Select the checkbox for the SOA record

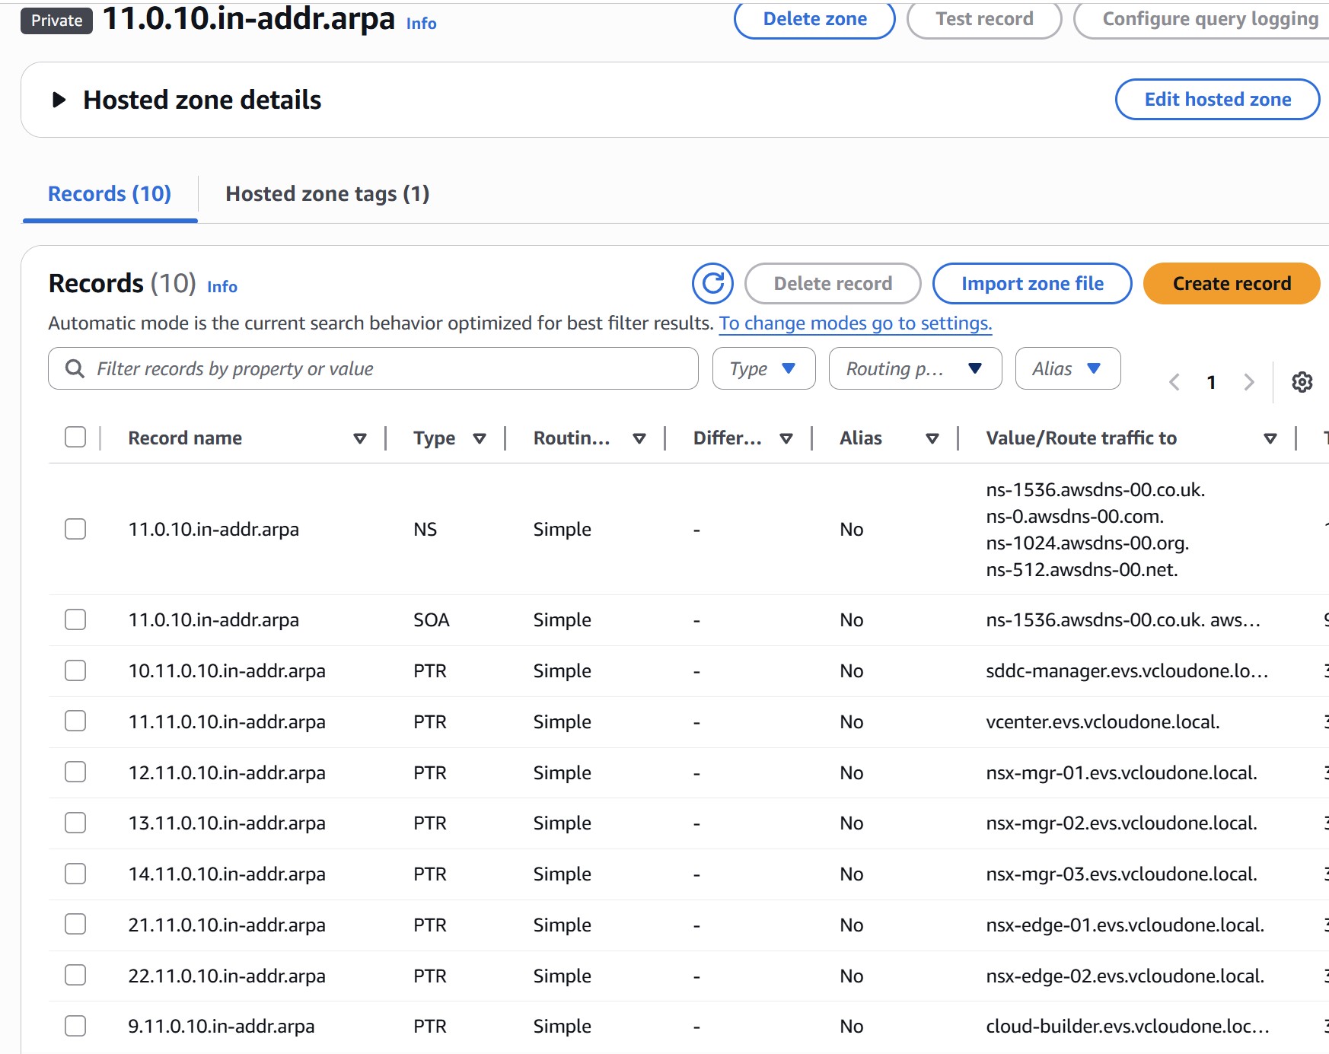pyautogui.click(x=75, y=619)
